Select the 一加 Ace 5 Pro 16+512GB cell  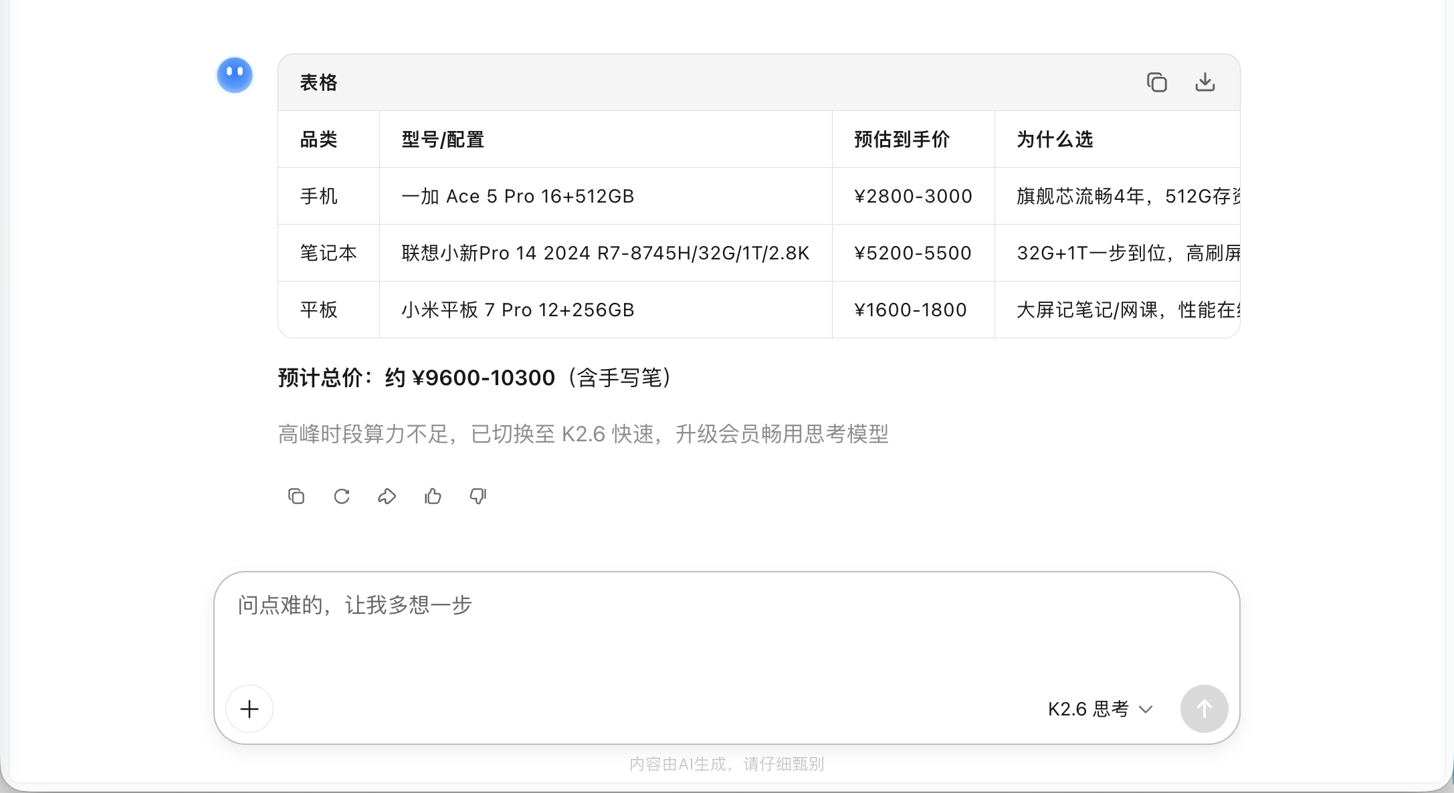tap(606, 196)
